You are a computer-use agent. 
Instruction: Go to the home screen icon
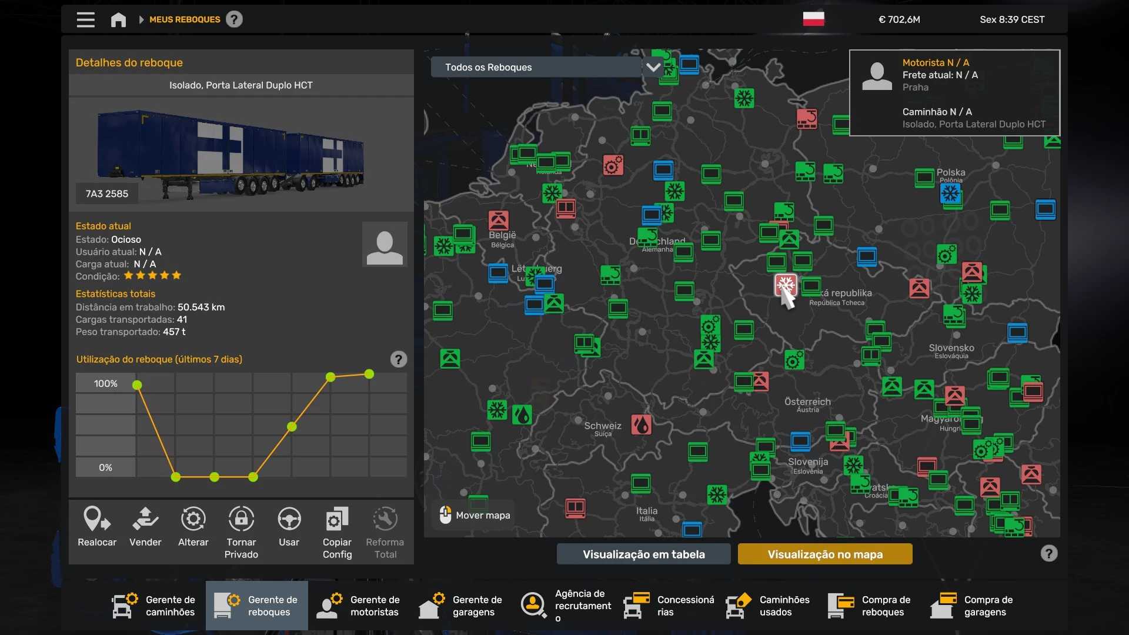pyautogui.click(x=118, y=19)
